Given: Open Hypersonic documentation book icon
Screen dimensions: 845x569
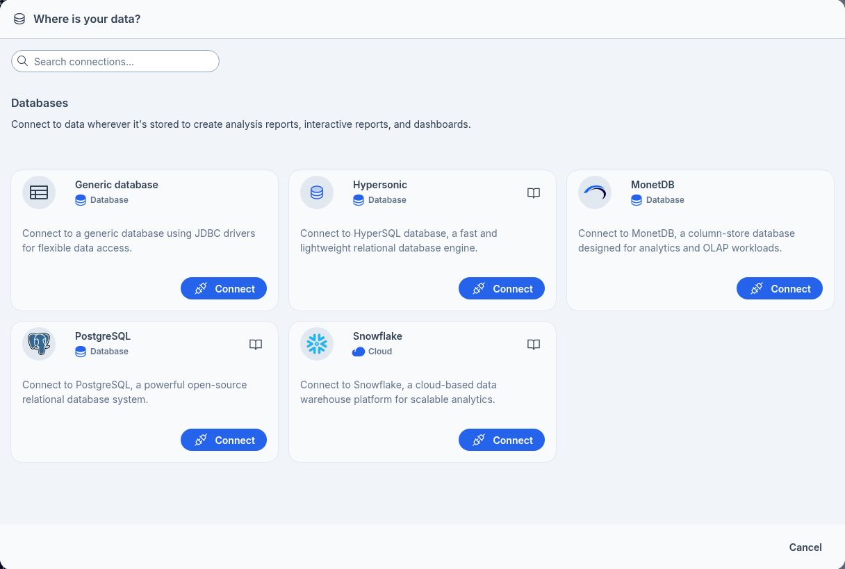Looking at the screenshot, I should [534, 193].
